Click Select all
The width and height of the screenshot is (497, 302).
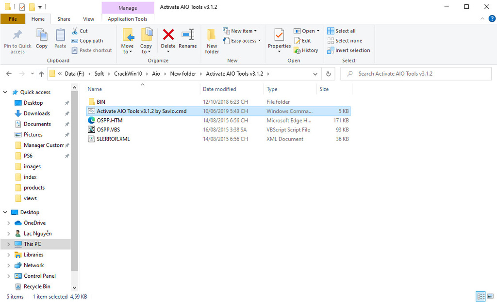coord(341,31)
